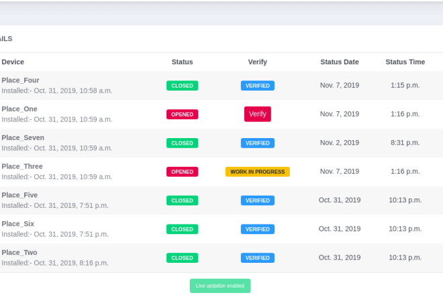The height and width of the screenshot is (295, 443).
Task: Click the CLOSED badge for Place_Two
Action: pyautogui.click(x=182, y=257)
